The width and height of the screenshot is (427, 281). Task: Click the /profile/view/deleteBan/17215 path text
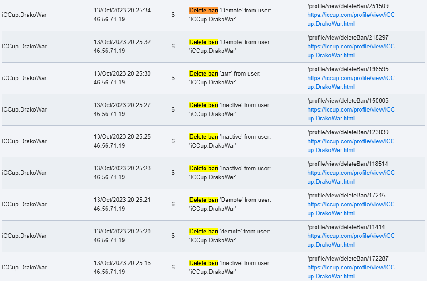346,195
